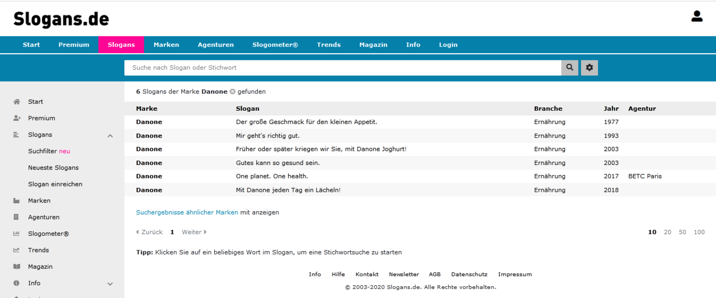The width and height of the screenshot is (716, 298).
Task: Open search settings gear icon
Action: point(589,68)
